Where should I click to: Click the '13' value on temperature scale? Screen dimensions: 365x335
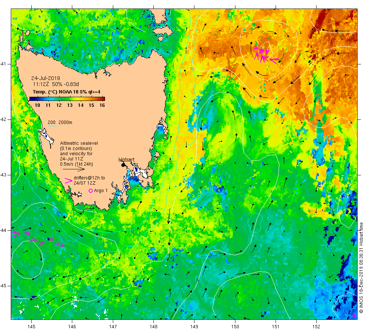coord(70,105)
